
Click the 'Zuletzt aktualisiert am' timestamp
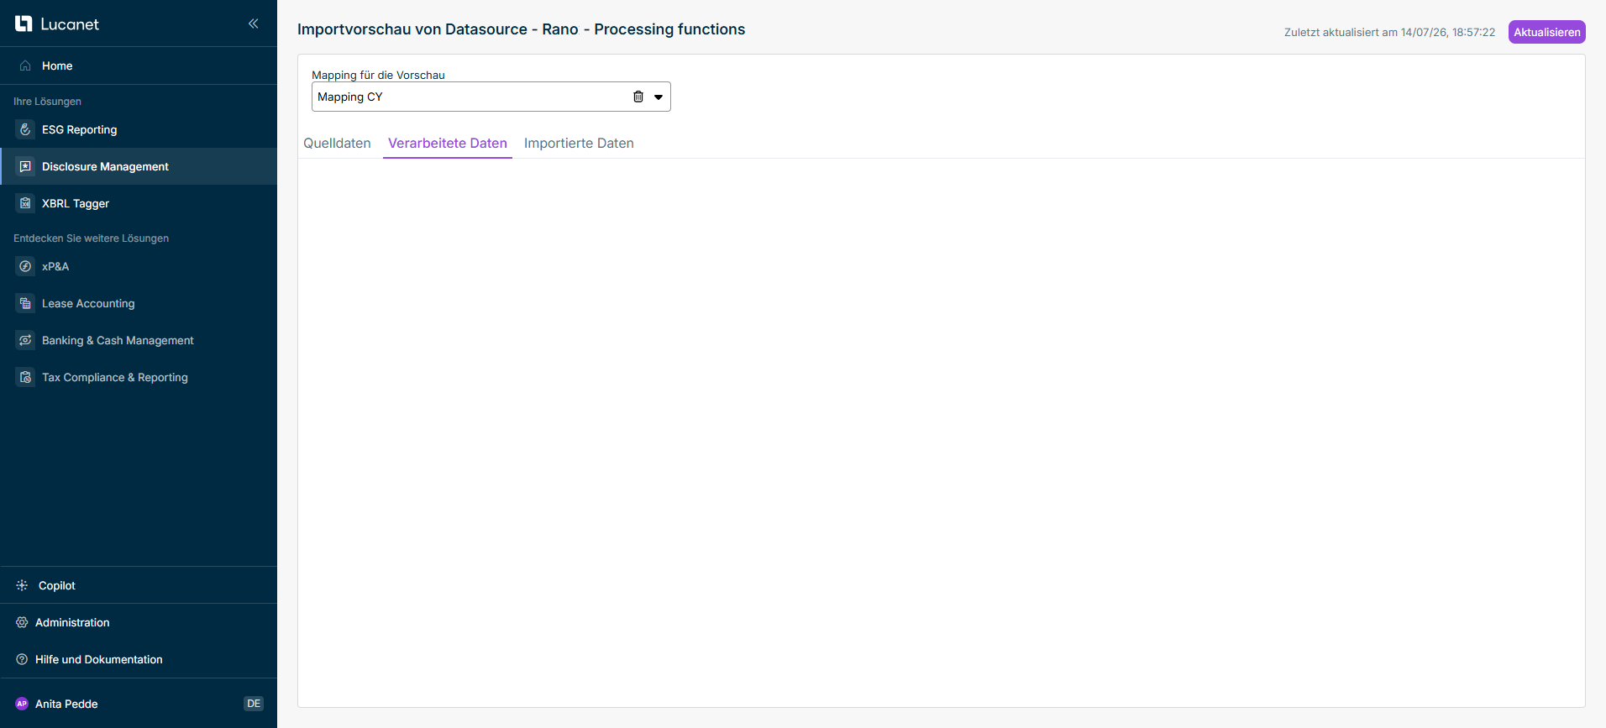click(x=1389, y=33)
